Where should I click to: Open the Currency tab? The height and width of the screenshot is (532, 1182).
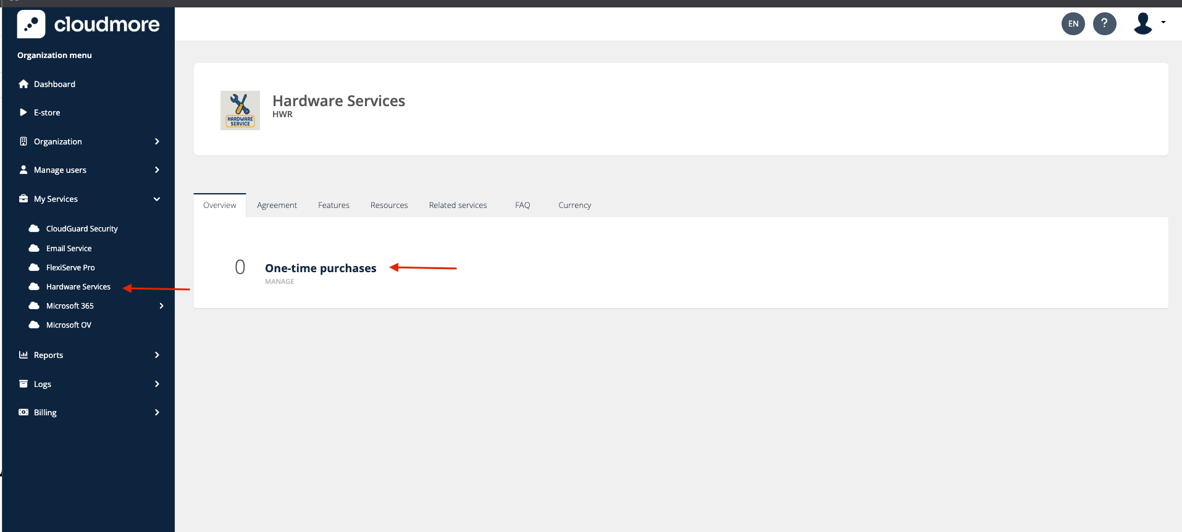[x=574, y=206]
